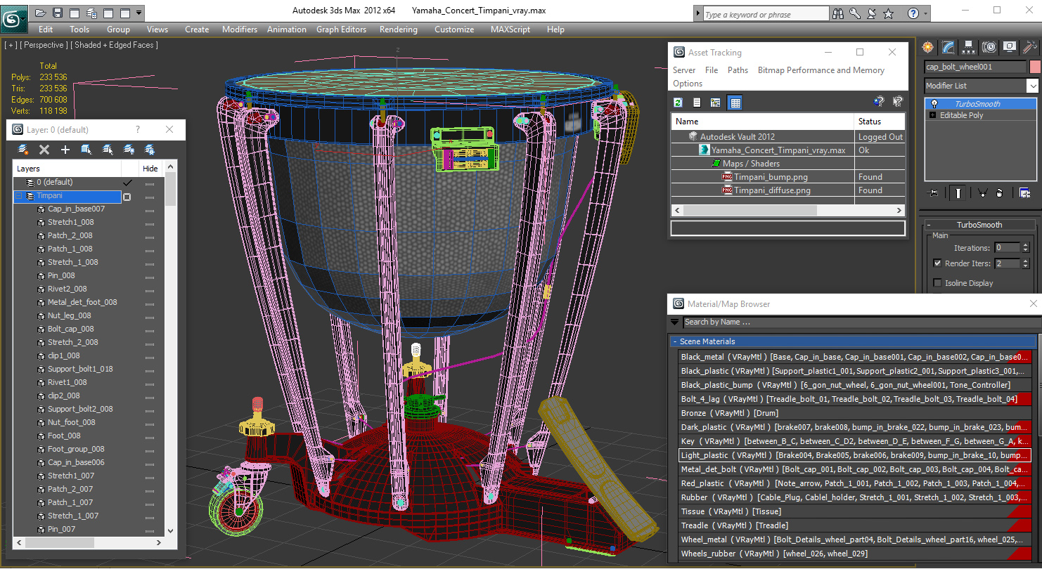Click Delete layer X icon in Layer dialog
This screenshot has width=1042, height=569.
(x=44, y=150)
